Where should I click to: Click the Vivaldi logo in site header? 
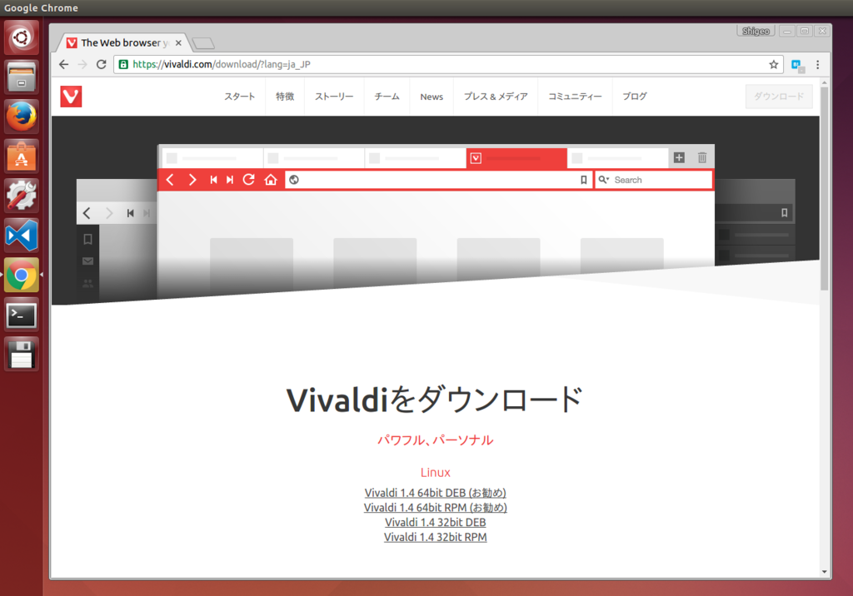(x=72, y=97)
